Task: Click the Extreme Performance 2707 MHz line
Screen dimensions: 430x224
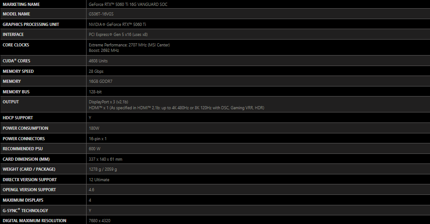Action: (x=129, y=45)
